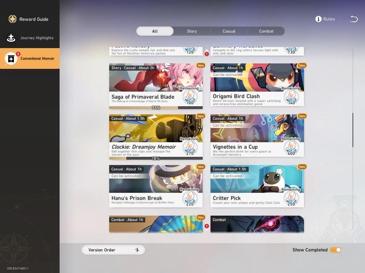
Task: Click Vignettes in a Cup 400 reward icon
Action: [291, 148]
